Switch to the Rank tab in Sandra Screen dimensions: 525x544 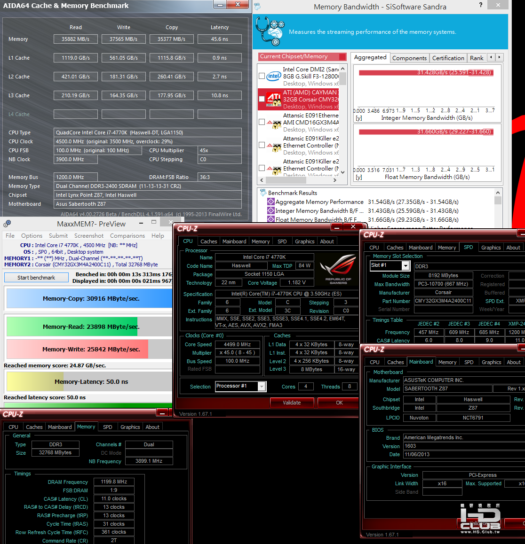[477, 58]
